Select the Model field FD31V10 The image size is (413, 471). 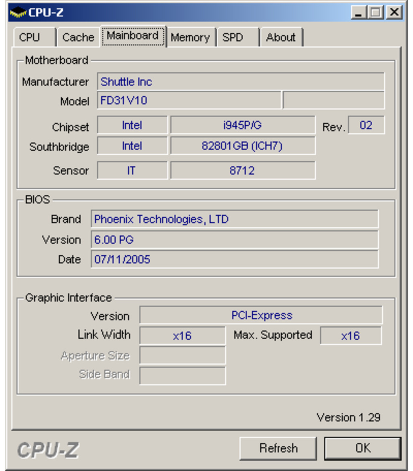[x=188, y=100]
